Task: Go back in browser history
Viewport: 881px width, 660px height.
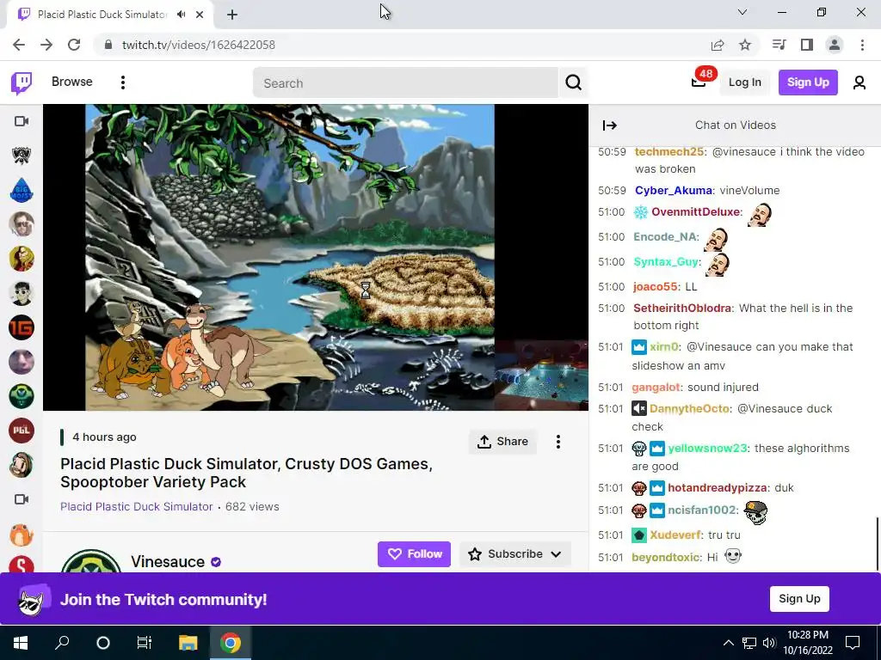Action: coord(19,45)
